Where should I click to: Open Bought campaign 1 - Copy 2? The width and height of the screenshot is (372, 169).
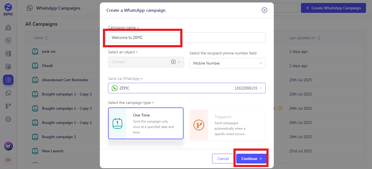[x=67, y=94]
